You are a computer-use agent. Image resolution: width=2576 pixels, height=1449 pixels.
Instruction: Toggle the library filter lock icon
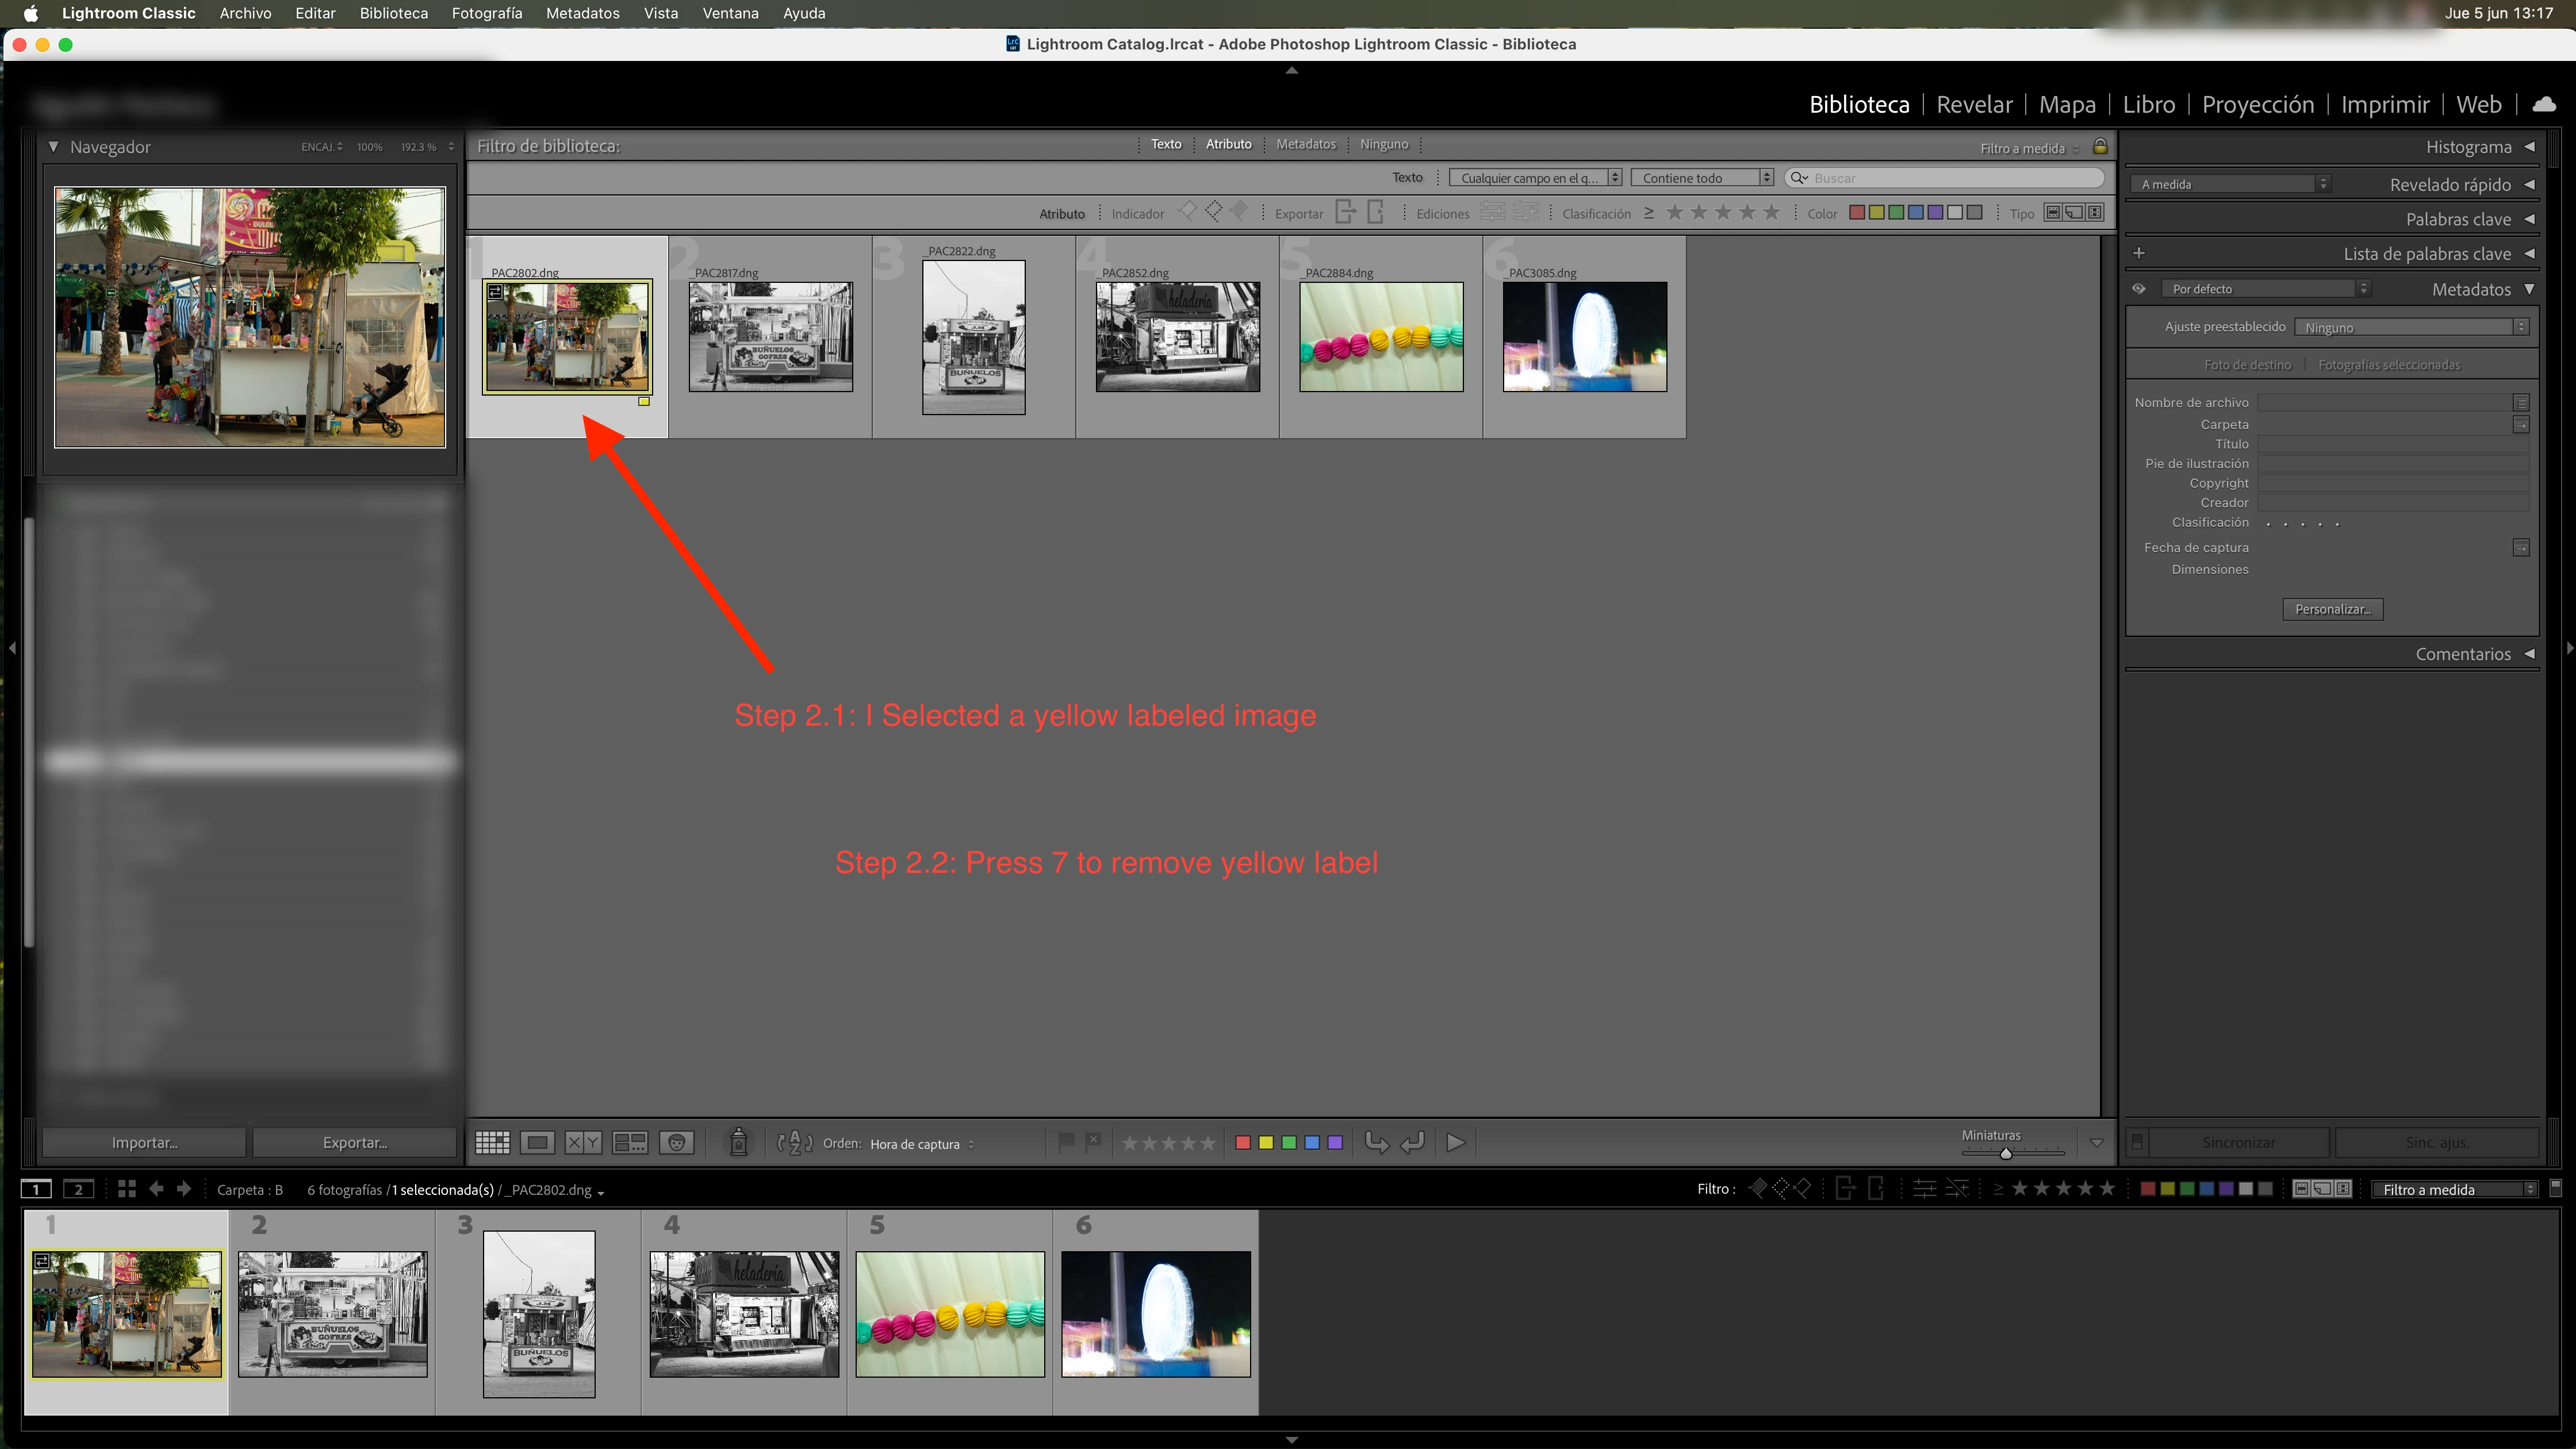coord(2100,147)
